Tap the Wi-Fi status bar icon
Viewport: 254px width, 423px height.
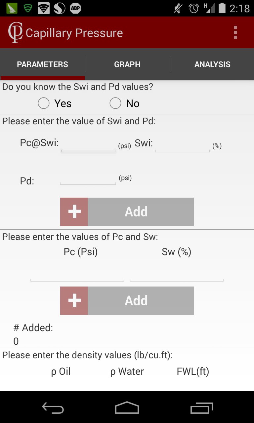44,8
